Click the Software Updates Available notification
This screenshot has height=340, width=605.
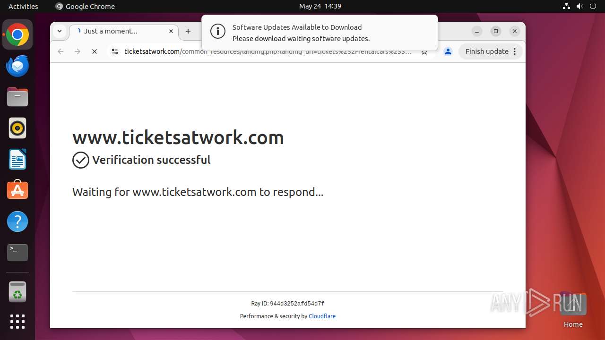(320, 33)
